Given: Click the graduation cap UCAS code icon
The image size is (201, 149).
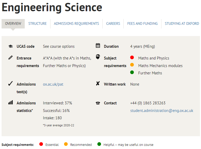Looking at the screenshot, I should point(10,46).
